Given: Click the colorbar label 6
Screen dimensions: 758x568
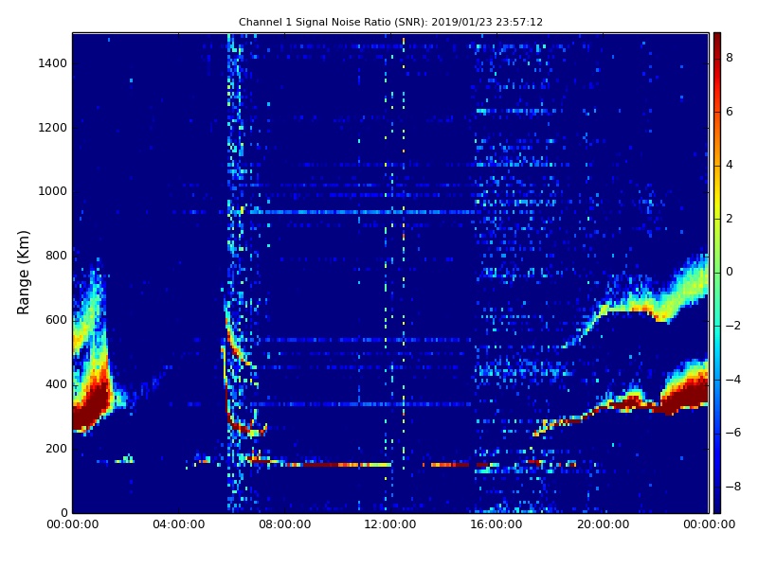Looking at the screenshot, I should [730, 112].
